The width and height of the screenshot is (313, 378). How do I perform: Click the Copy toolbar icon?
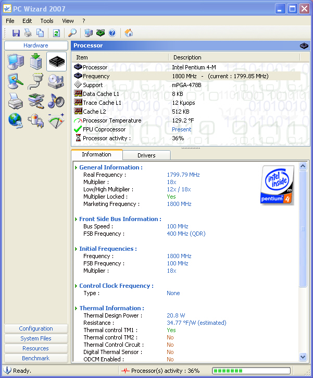pyautogui.click(x=40, y=33)
